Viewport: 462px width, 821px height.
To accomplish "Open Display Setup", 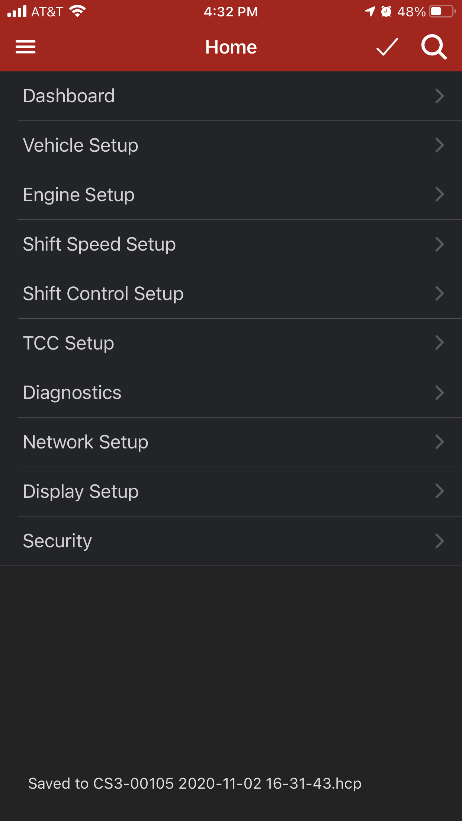I will (81, 492).
